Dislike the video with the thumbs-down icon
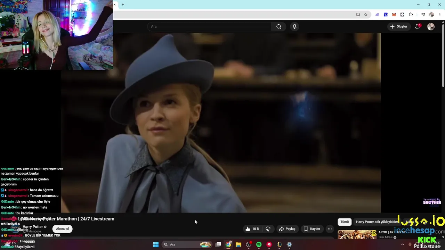 point(268,229)
